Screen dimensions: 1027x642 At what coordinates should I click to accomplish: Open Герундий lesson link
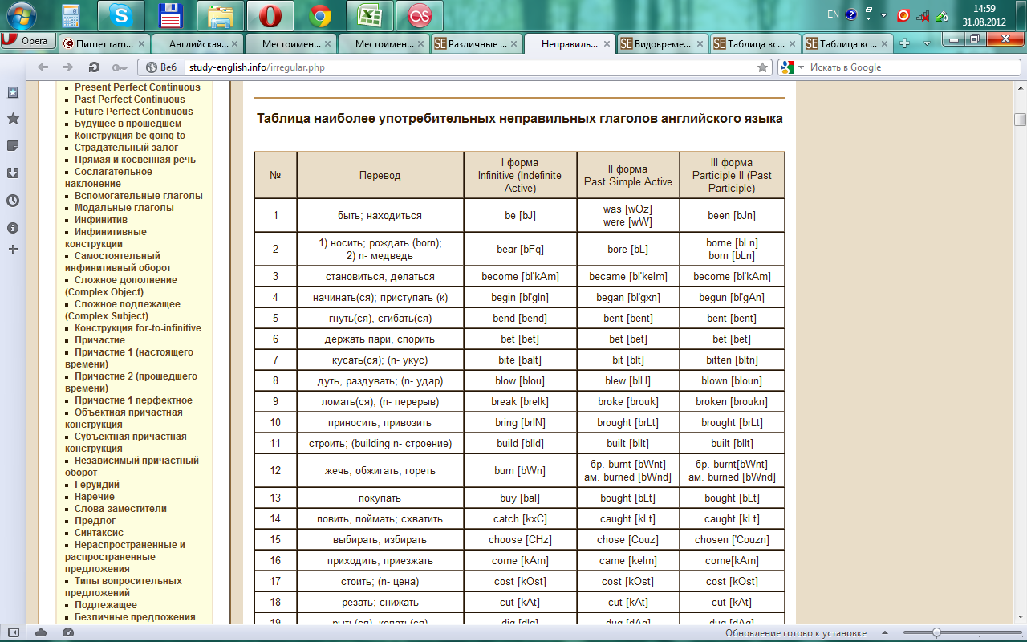pyautogui.click(x=97, y=485)
